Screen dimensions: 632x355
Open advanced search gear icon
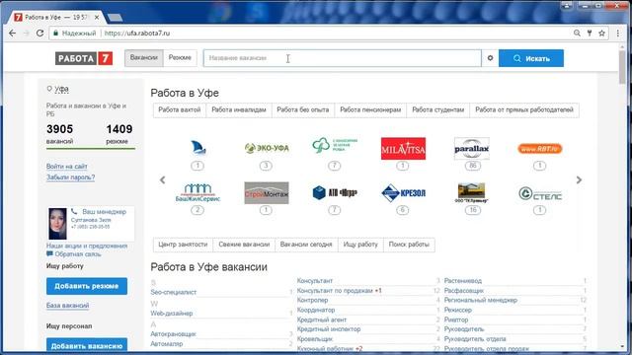tap(490, 58)
